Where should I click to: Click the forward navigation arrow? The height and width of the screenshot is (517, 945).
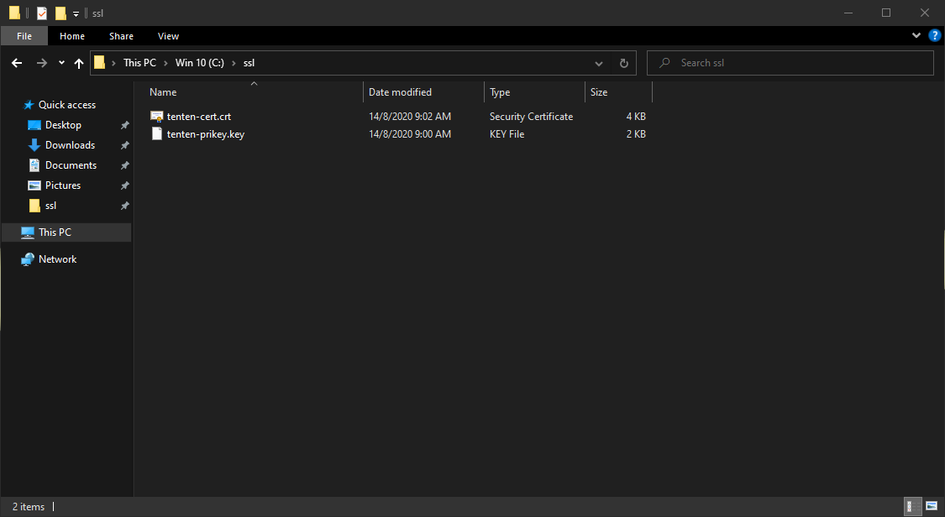tap(42, 63)
